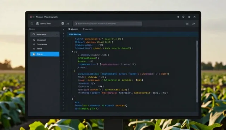The image size is (226, 130).
Task: Click the cloud-shaped icon in the title bar
Action: (195, 17)
